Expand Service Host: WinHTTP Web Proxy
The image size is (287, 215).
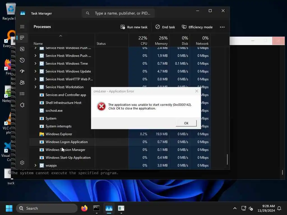coord(35,79)
